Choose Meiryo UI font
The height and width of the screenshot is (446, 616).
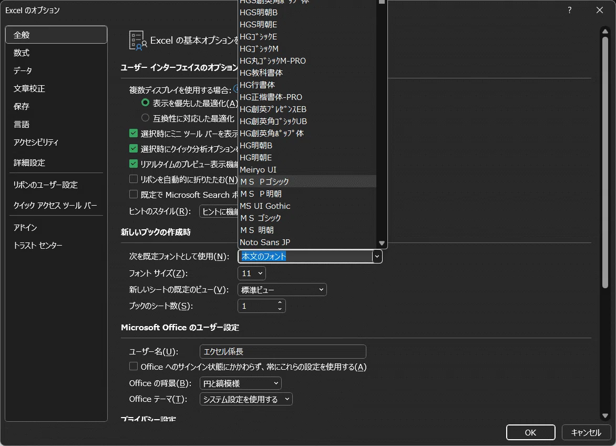(x=307, y=170)
